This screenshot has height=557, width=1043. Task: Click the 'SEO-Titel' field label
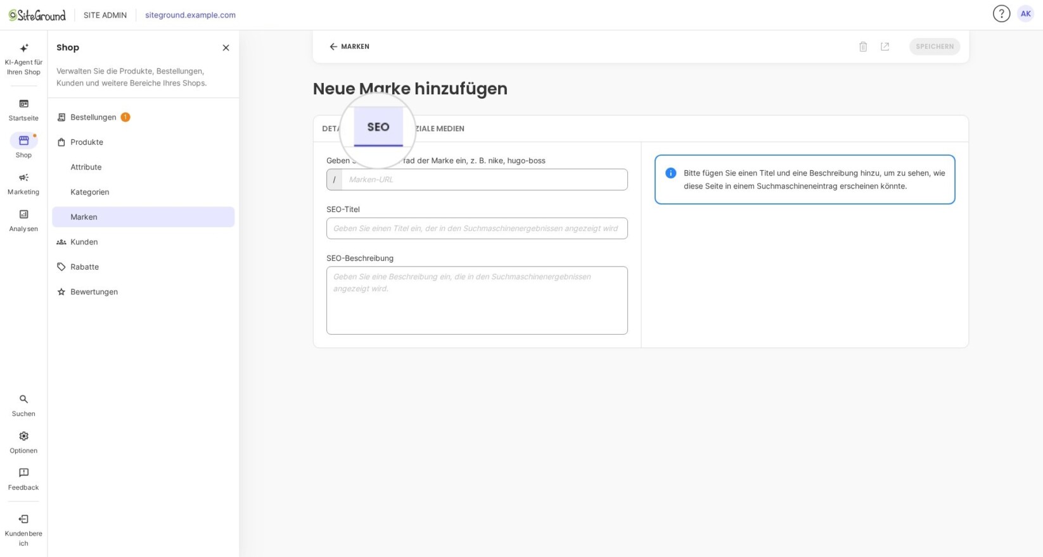click(343, 210)
